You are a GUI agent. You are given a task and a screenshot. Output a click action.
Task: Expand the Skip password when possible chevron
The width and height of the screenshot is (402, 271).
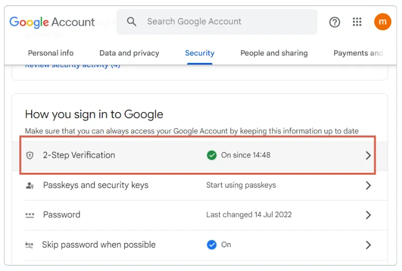368,245
